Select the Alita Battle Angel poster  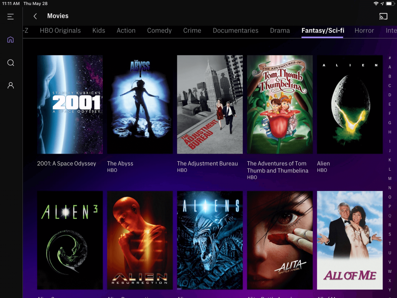[280, 240]
